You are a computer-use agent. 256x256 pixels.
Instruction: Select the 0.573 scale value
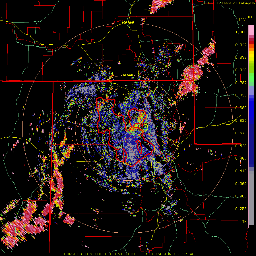[x=241, y=133]
